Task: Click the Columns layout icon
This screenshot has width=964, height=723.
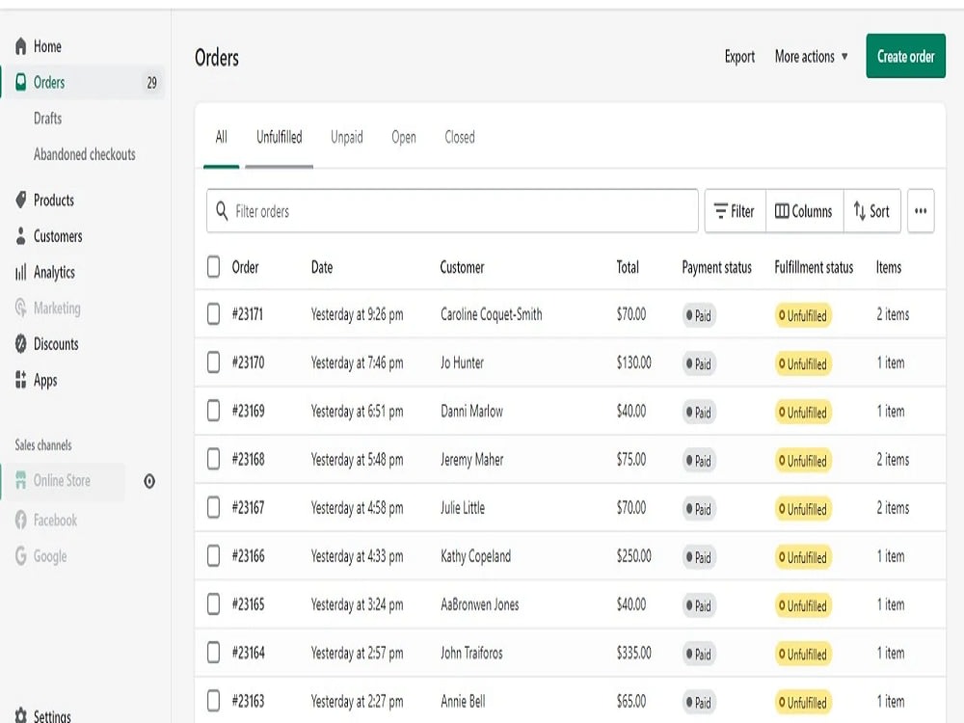Action: click(782, 211)
